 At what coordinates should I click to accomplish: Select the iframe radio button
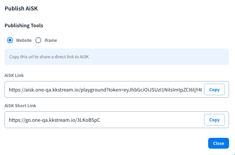(38, 40)
